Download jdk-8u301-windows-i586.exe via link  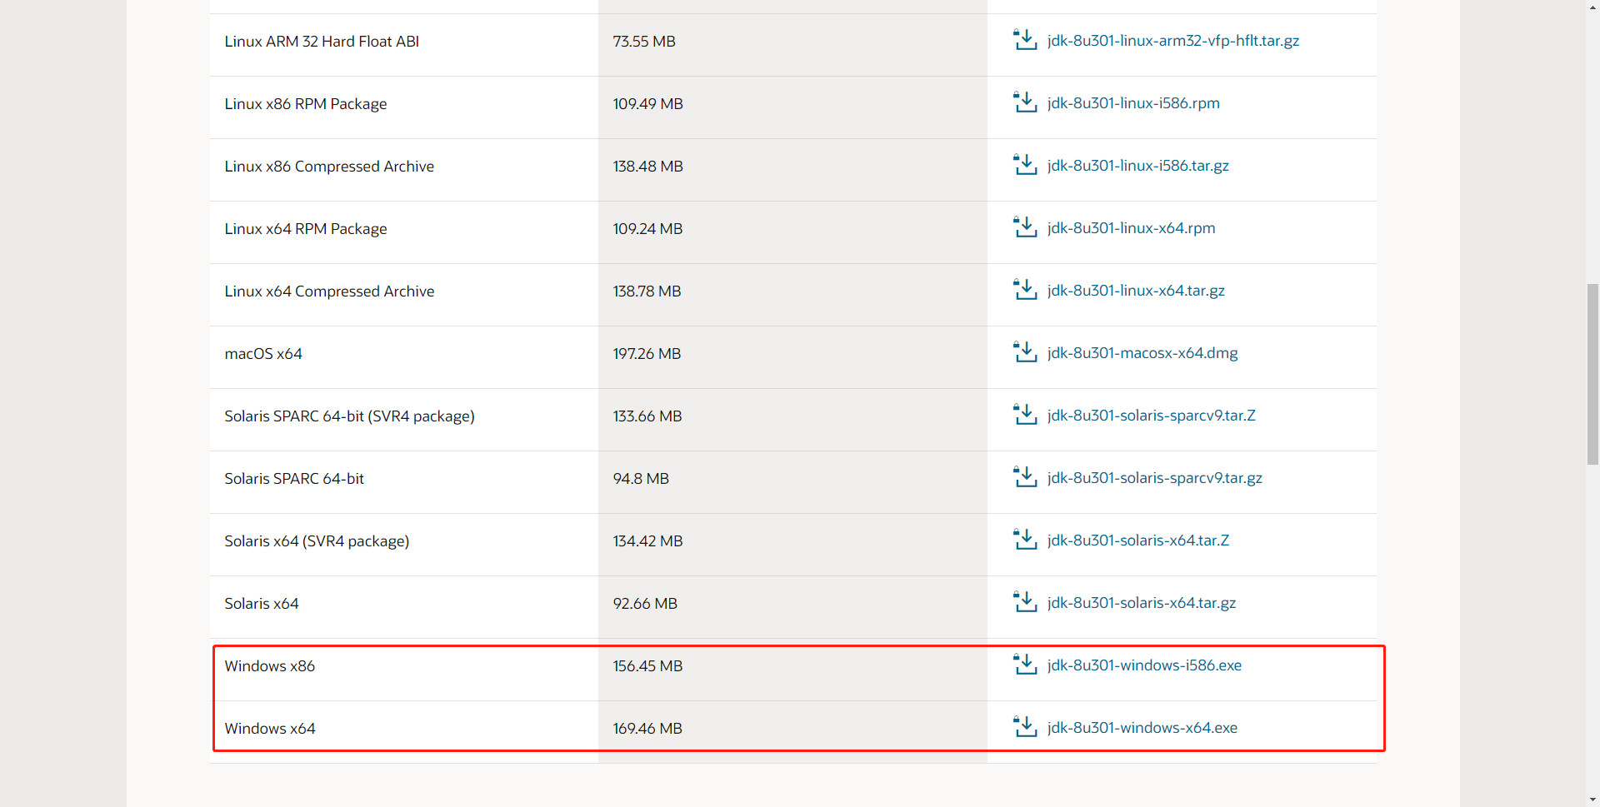[1144, 665]
